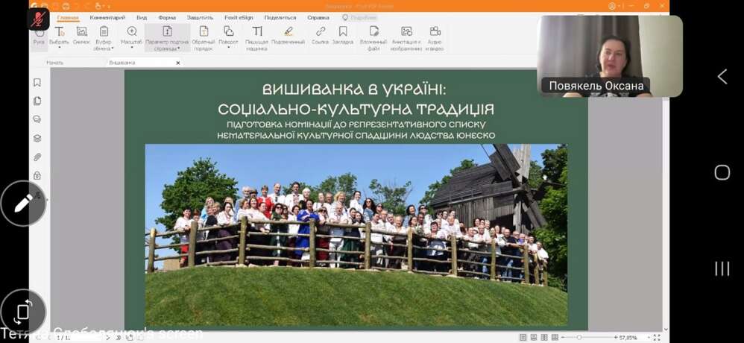Open the Комментарий ribbon tab
744x343 pixels.
(x=107, y=18)
